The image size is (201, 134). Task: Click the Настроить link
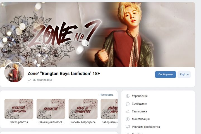(107, 95)
